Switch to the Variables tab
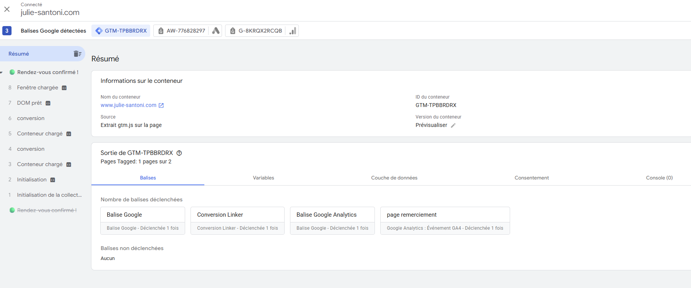Image resolution: width=691 pixels, height=288 pixels. click(263, 178)
